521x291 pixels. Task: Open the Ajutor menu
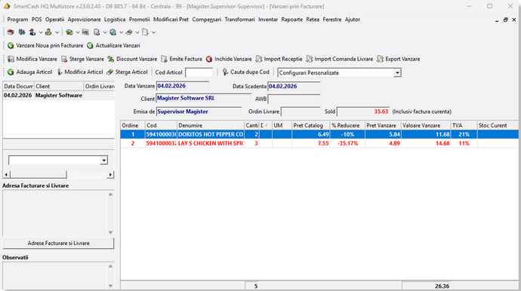click(x=352, y=20)
